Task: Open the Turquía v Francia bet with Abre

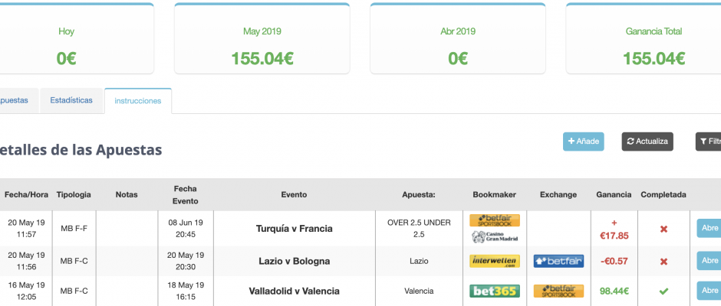Action: (x=709, y=228)
